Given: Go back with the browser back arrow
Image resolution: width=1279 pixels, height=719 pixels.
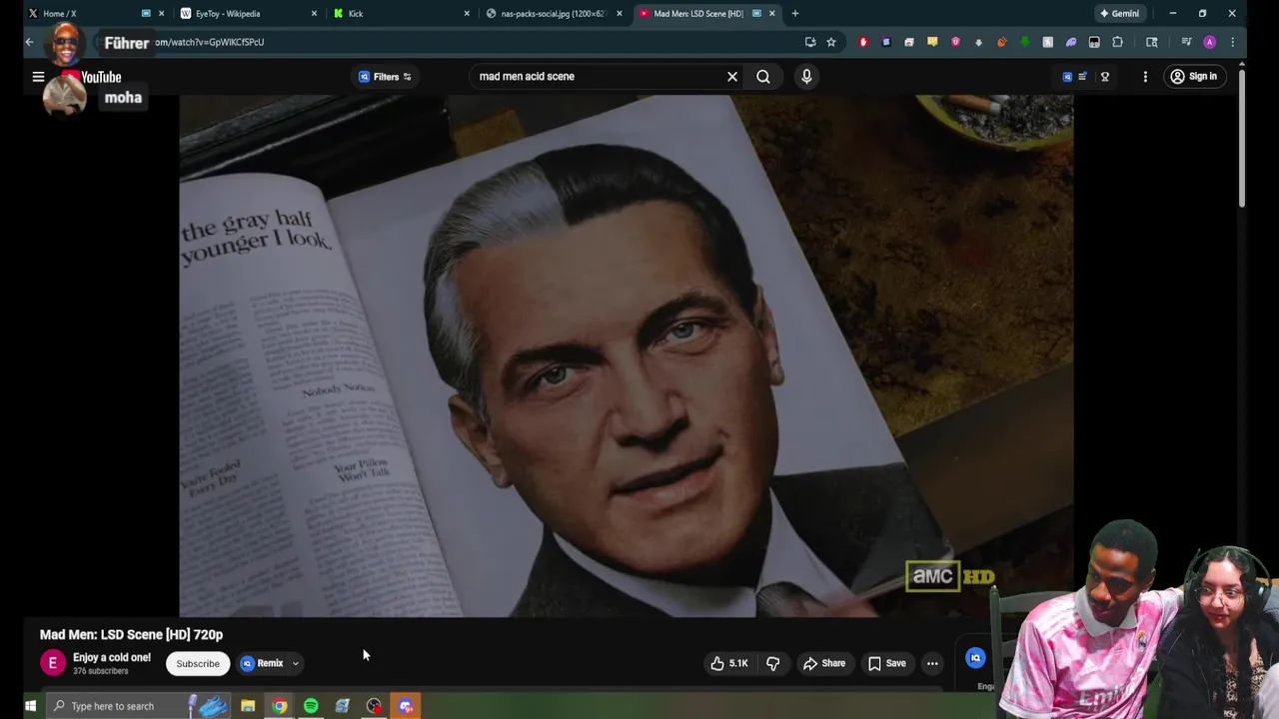Looking at the screenshot, I should click(29, 42).
